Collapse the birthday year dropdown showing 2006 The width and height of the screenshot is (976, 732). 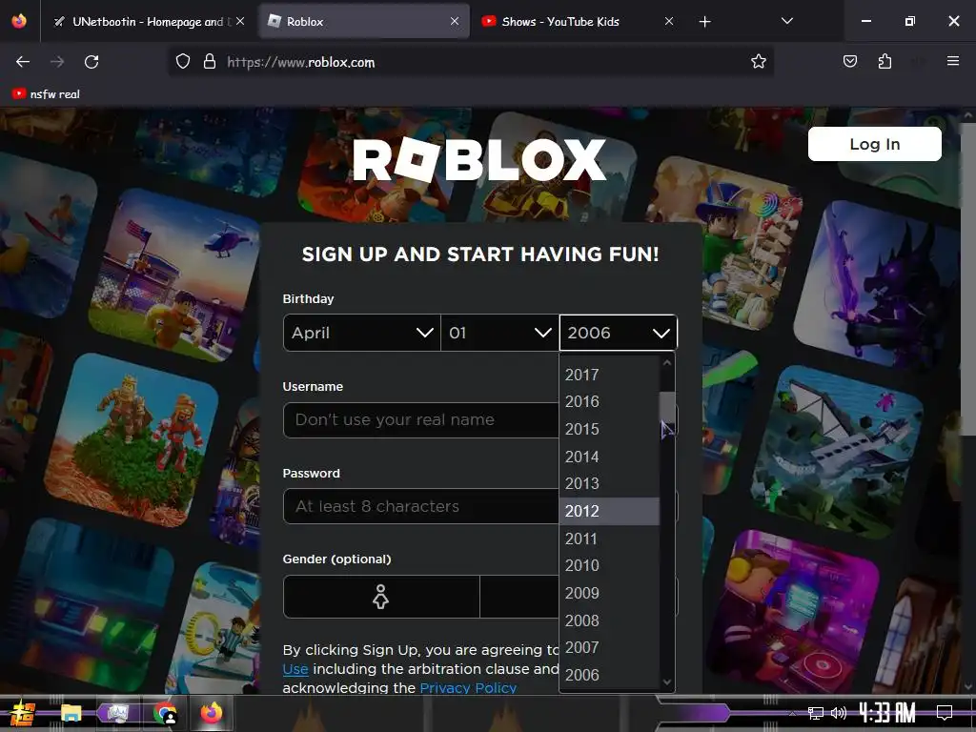point(618,333)
